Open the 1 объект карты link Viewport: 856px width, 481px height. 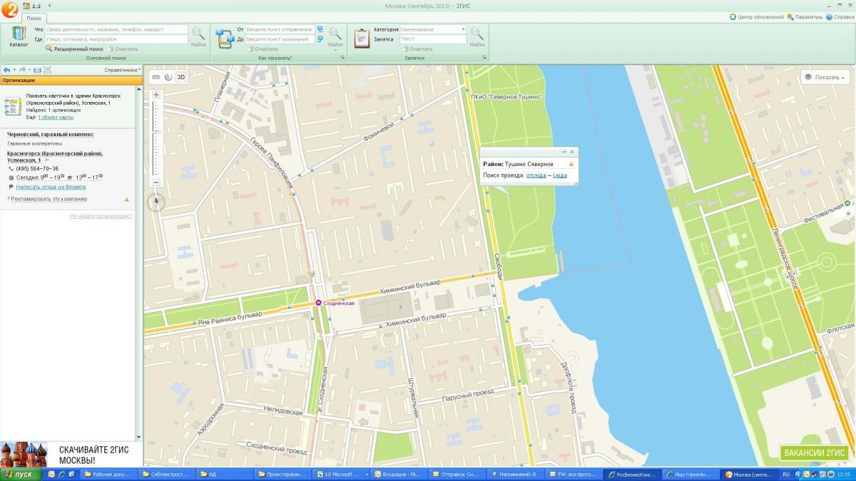point(56,117)
